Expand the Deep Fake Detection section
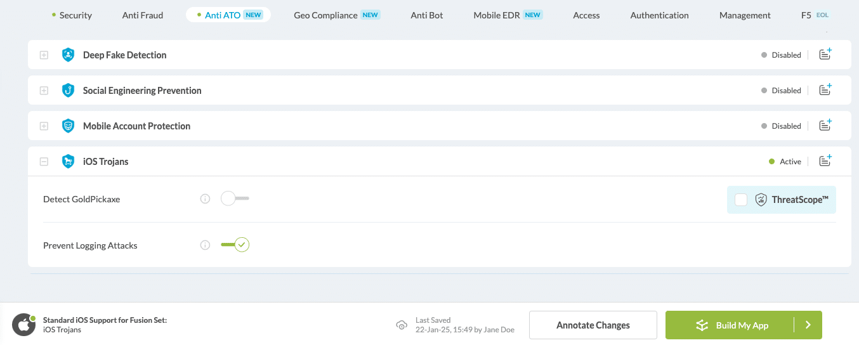The height and width of the screenshot is (345, 859). pos(44,55)
